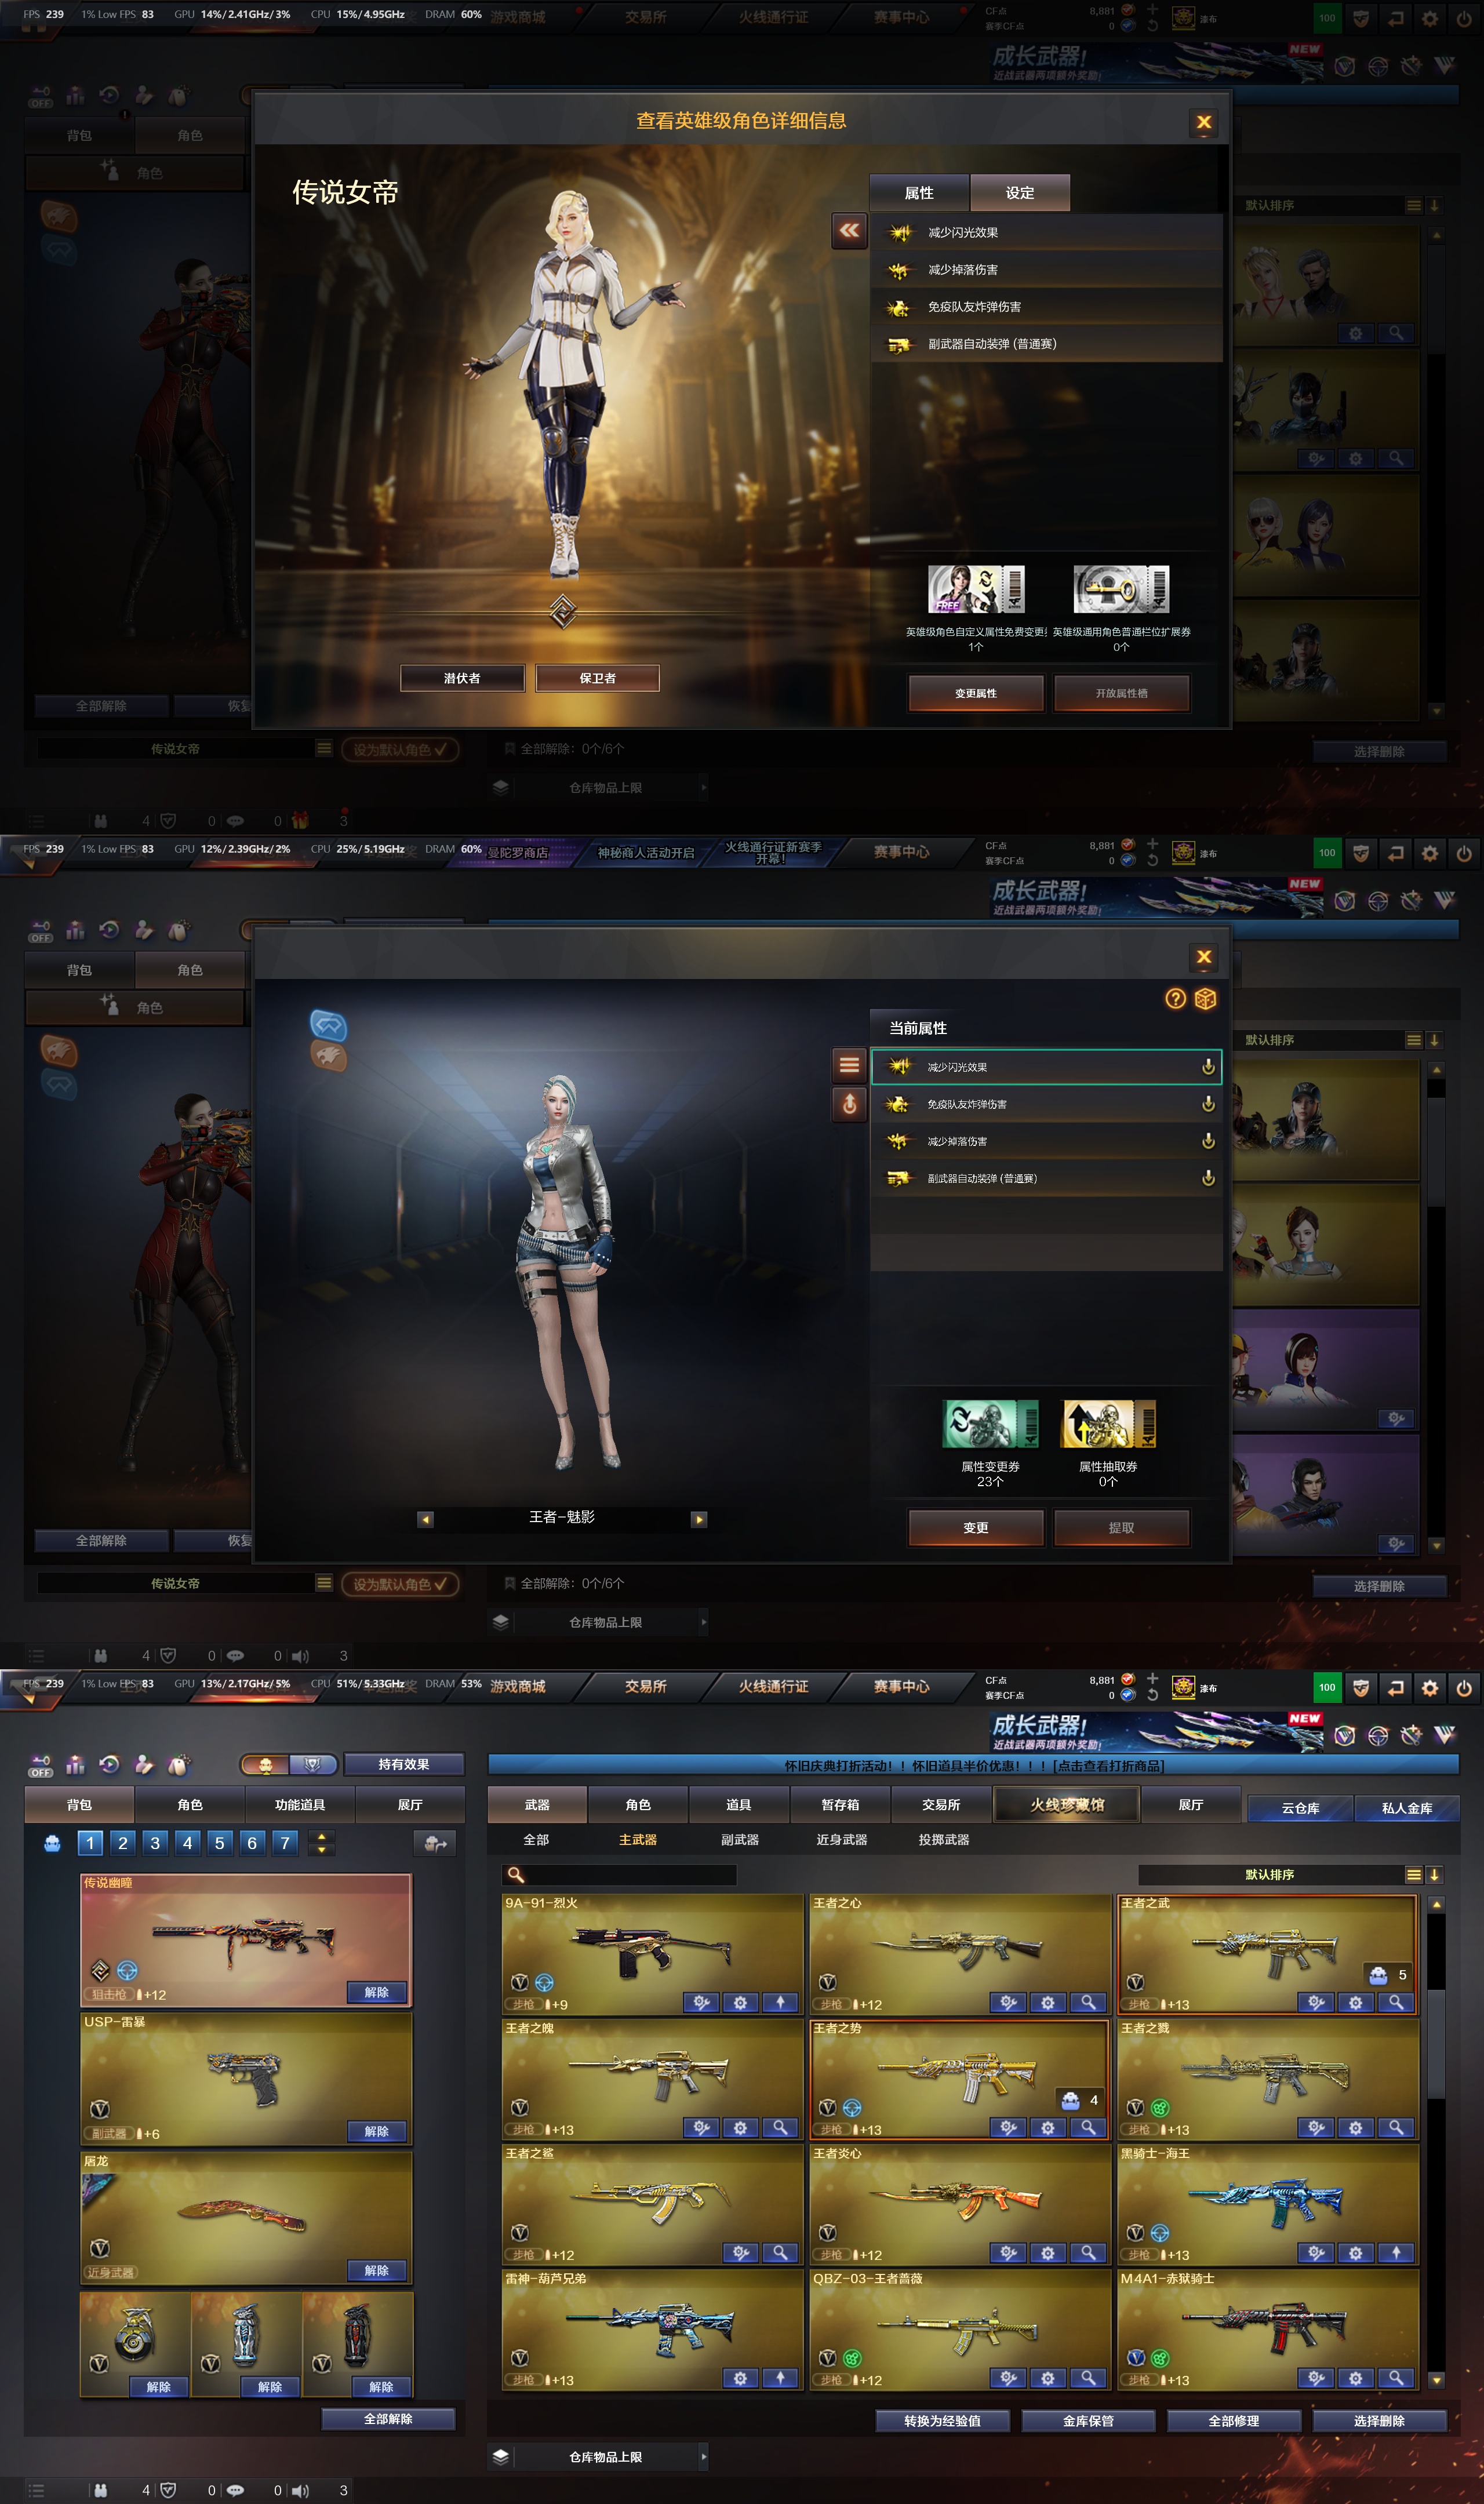Click the repair wrench icon on M4A1-赤狱骑士
The image size is (1484, 2504).
click(1317, 2377)
